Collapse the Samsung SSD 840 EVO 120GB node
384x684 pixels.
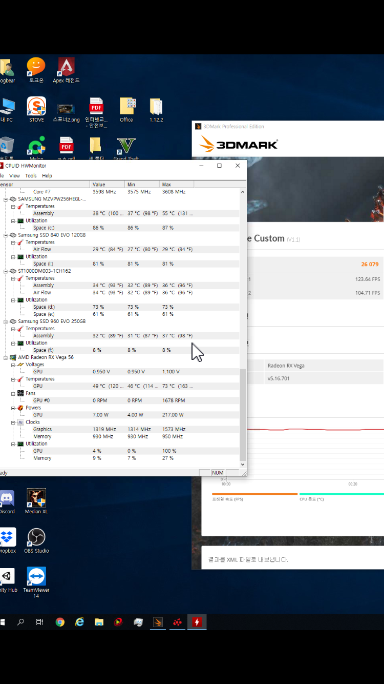point(6,235)
